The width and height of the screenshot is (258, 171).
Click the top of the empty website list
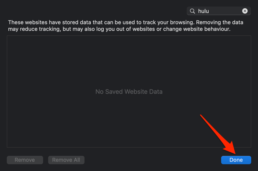129,42
